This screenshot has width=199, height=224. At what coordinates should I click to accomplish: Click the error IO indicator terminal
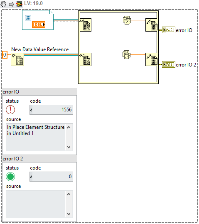pyautogui.click(x=168, y=30)
